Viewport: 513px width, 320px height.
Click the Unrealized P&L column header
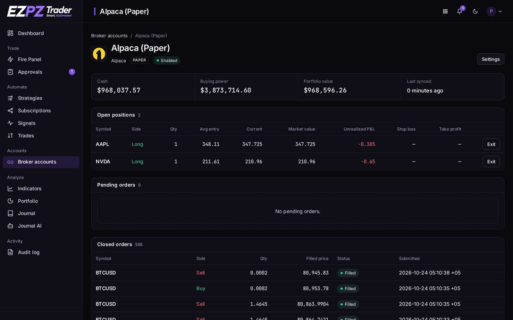pyautogui.click(x=359, y=129)
